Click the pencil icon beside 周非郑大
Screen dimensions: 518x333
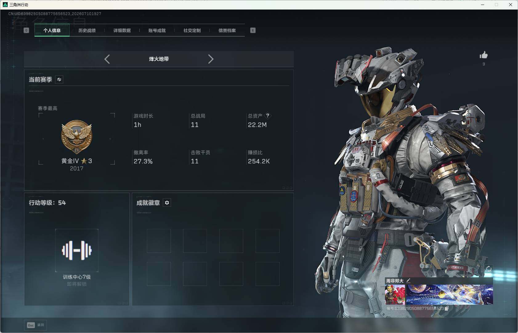tap(408, 280)
